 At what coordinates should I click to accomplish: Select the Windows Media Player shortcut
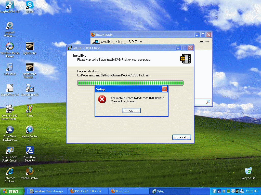(10, 50)
